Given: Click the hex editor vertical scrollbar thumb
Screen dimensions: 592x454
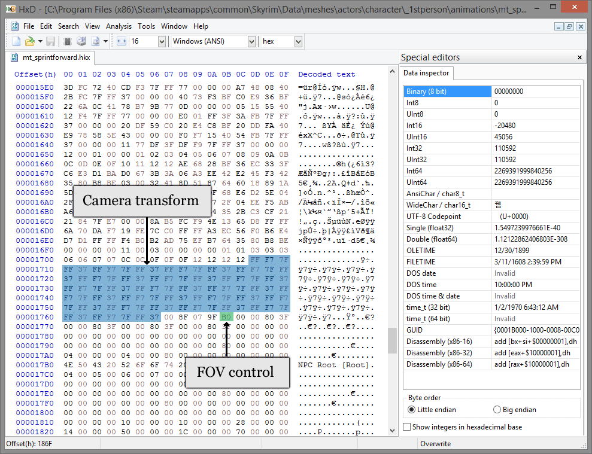Looking at the screenshot, I should tap(393, 340).
